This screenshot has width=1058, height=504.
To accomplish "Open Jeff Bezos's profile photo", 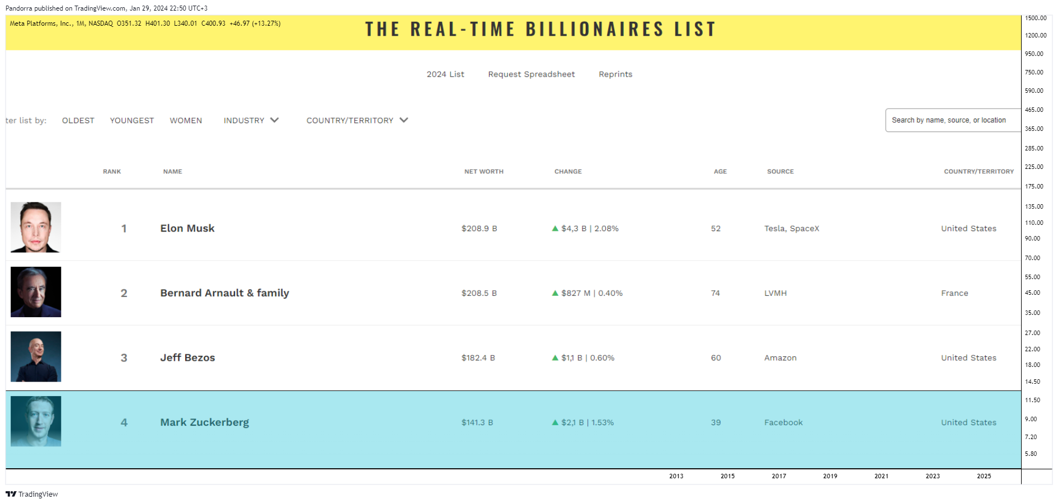I will 36,356.
